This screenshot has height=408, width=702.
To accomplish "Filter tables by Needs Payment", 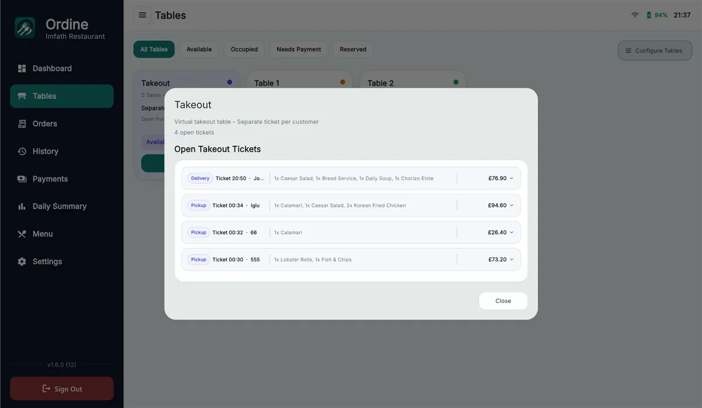I will pyautogui.click(x=299, y=50).
